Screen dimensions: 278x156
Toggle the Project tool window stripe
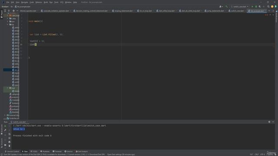coord(2,14)
